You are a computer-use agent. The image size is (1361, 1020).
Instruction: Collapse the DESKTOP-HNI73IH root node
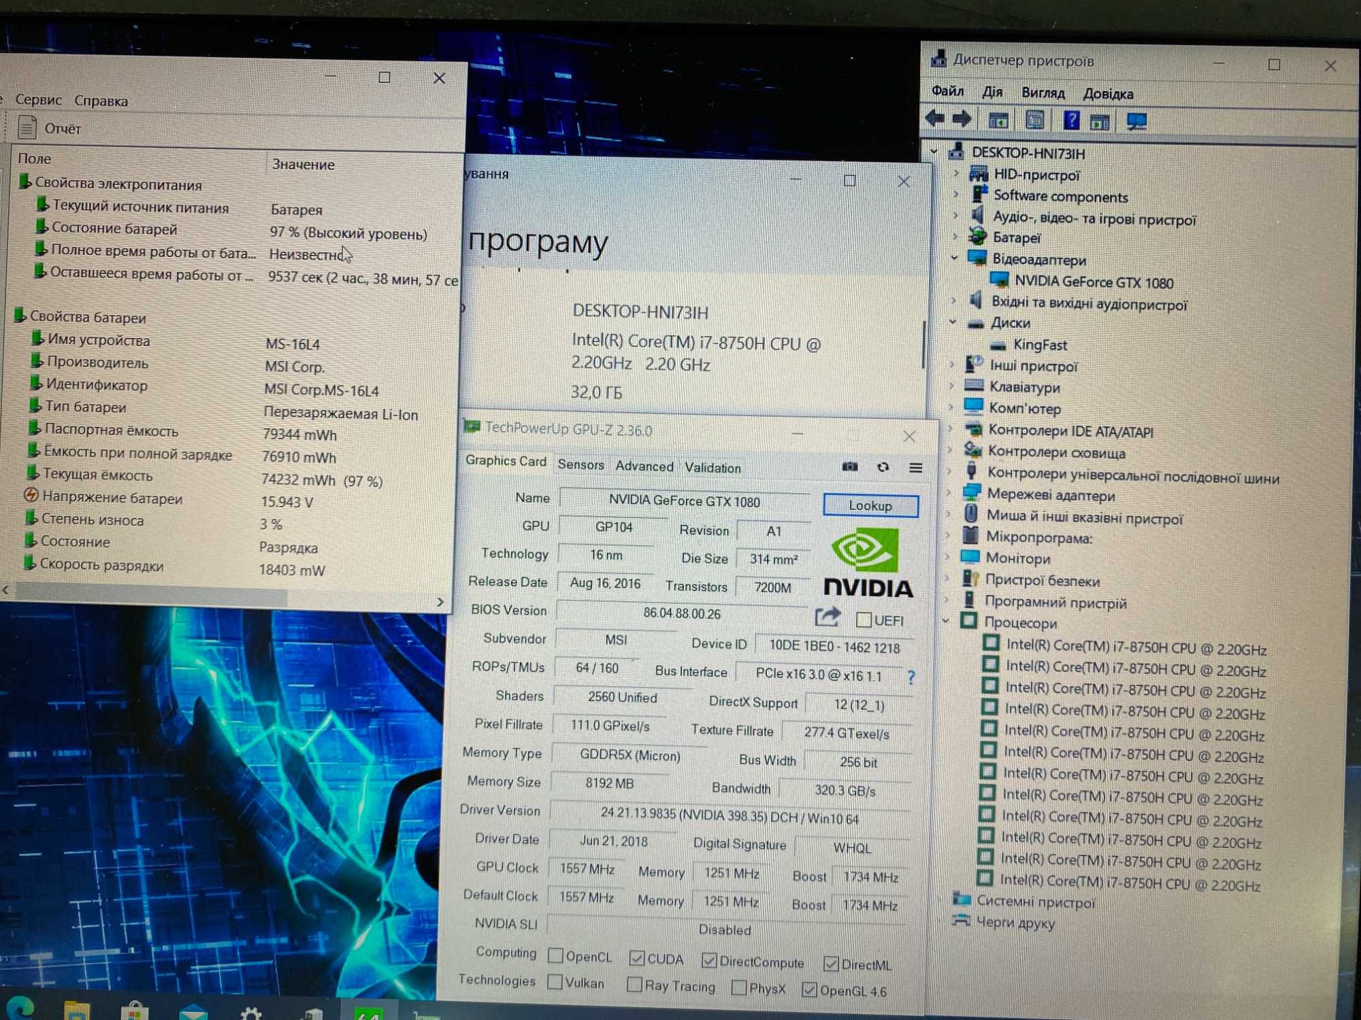click(934, 151)
